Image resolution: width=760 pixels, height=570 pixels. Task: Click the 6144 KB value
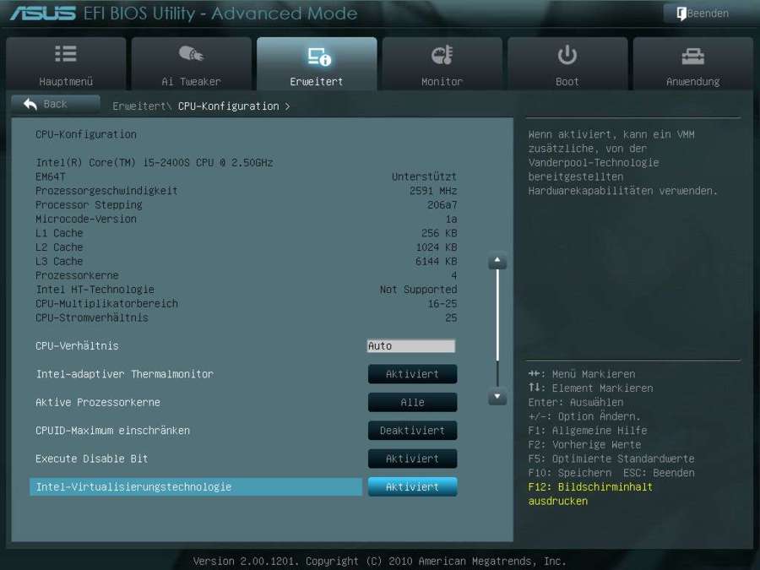(437, 261)
